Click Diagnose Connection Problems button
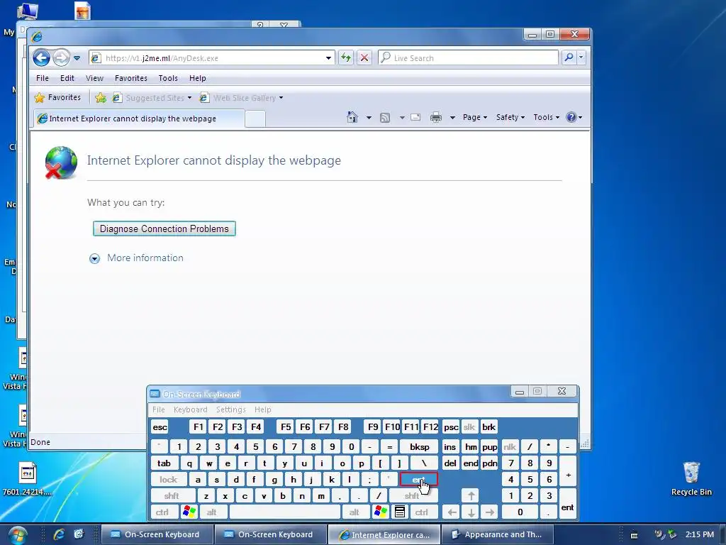This screenshot has height=545, width=726. (164, 229)
